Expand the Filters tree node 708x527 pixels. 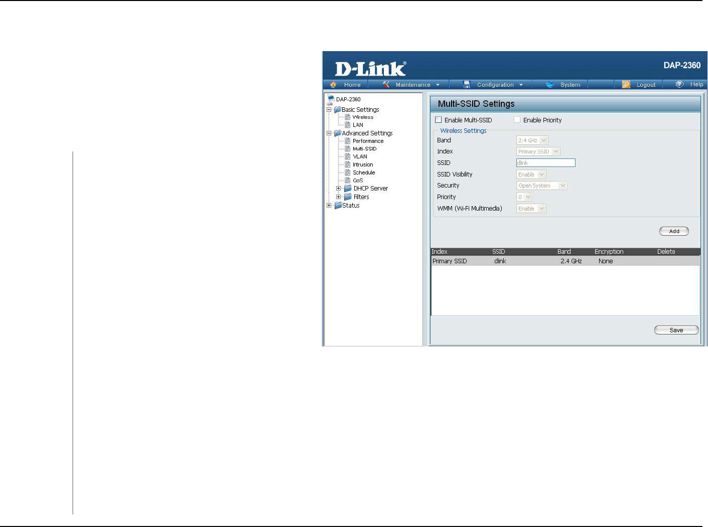[339, 197]
